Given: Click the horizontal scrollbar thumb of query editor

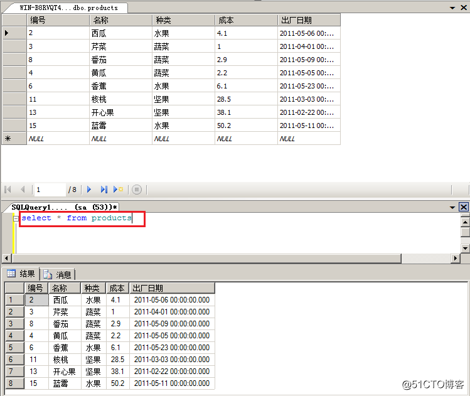Looking at the screenshot, I should tap(206, 258).
